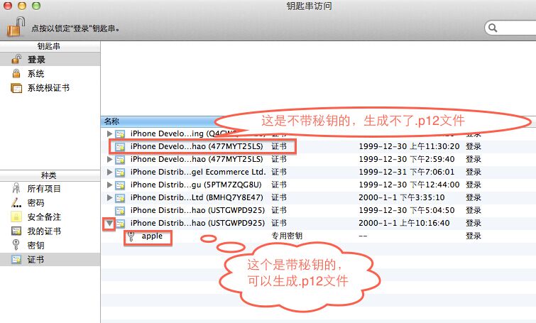Click the certificate icon beside 我的证书
Image resolution: width=536 pixels, height=323 pixels.
click(x=16, y=231)
